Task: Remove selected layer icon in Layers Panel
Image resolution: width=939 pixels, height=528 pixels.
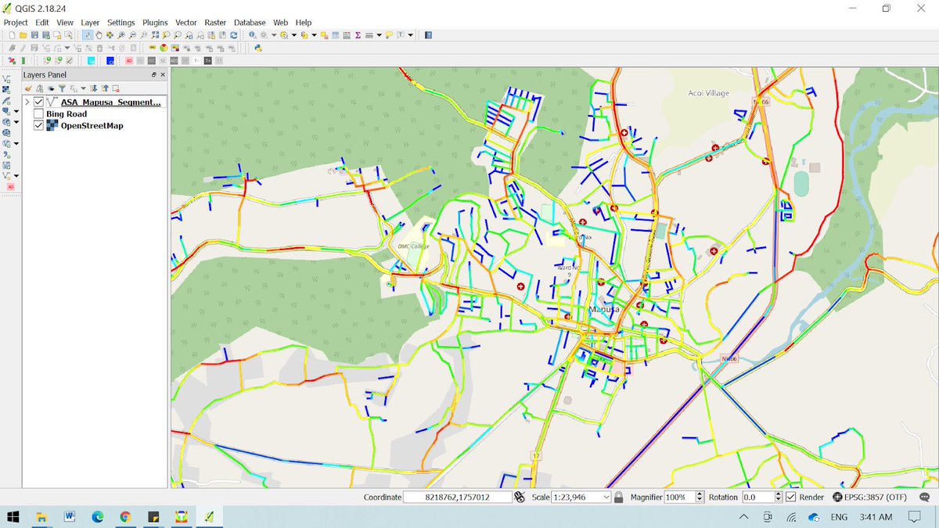Action: coord(116,88)
